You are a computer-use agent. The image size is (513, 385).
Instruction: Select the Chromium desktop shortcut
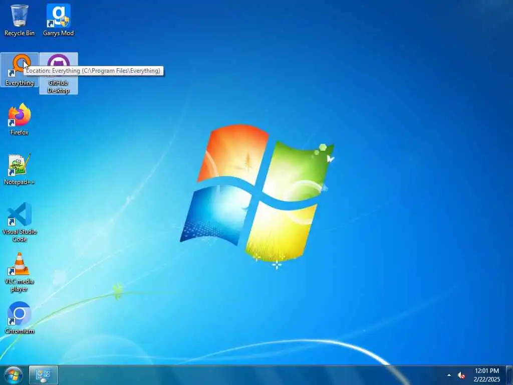[x=20, y=317]
